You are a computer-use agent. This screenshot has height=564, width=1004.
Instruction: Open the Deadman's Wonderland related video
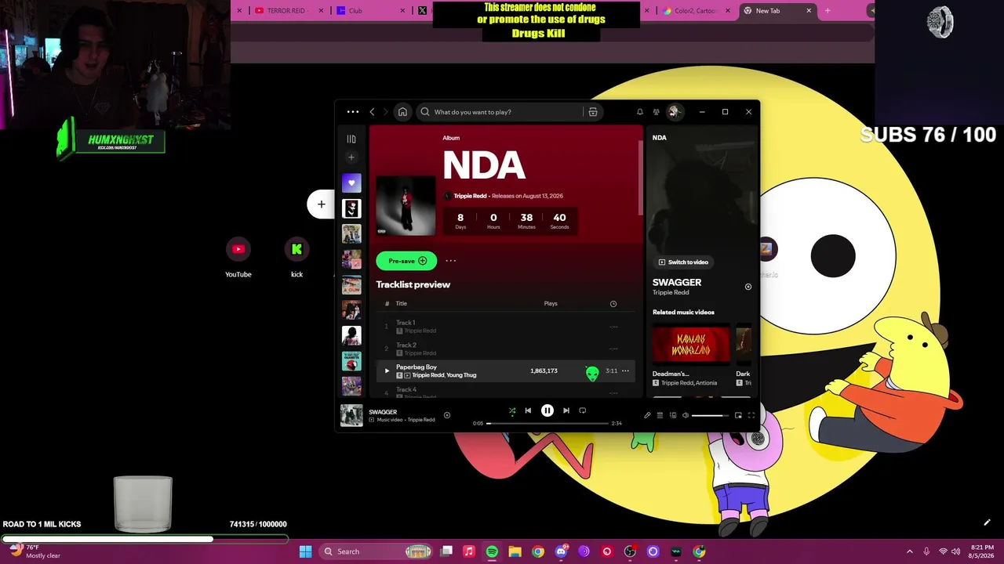pyautogui.click(x=691, y=345)
